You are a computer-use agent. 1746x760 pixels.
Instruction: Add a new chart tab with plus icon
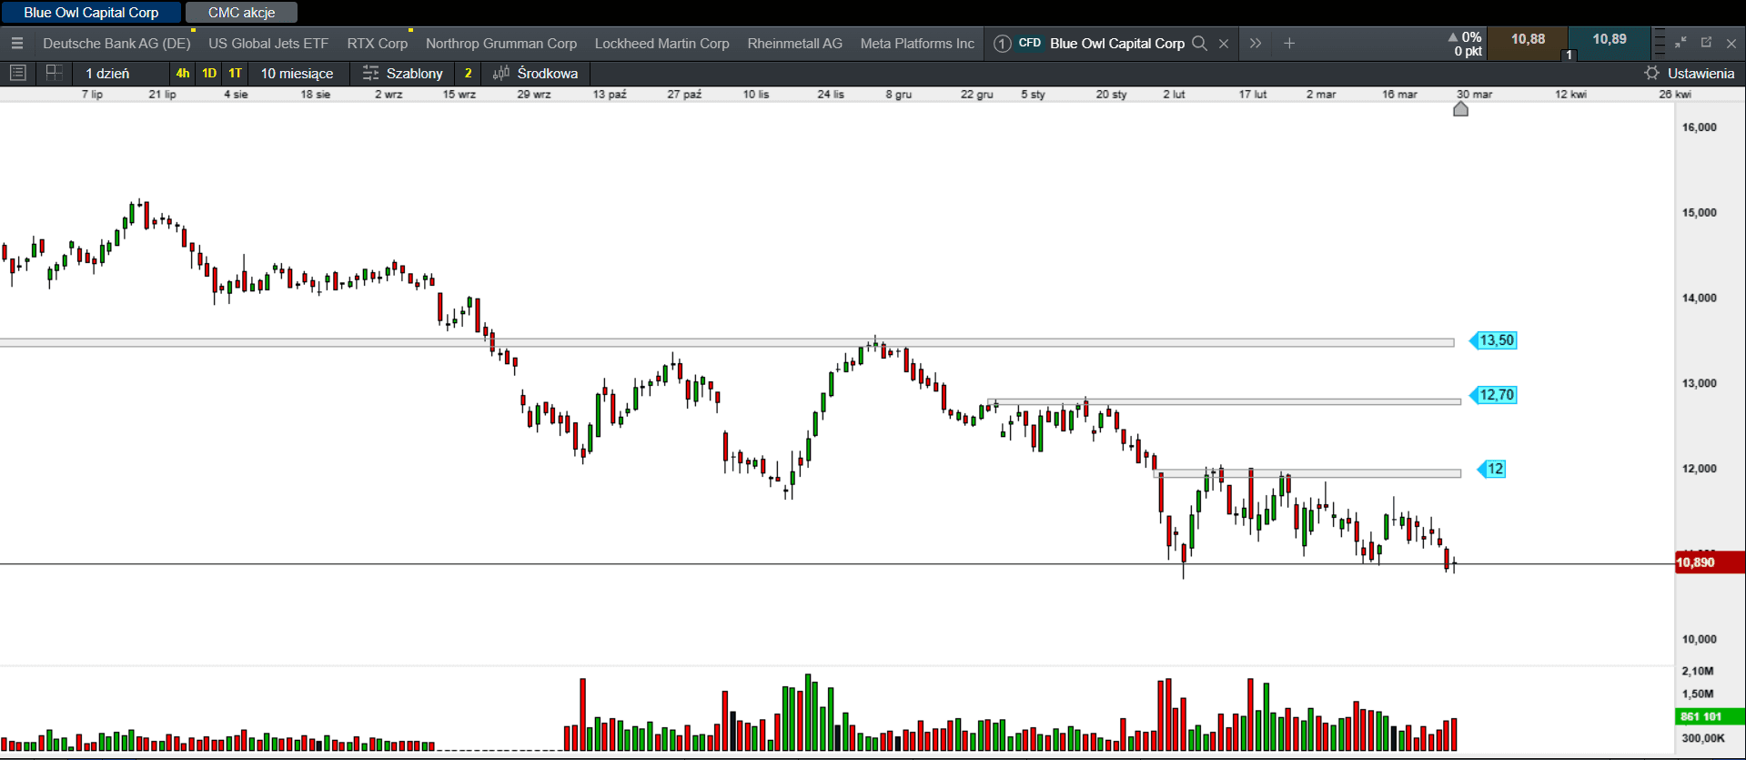coord(1288,44)
